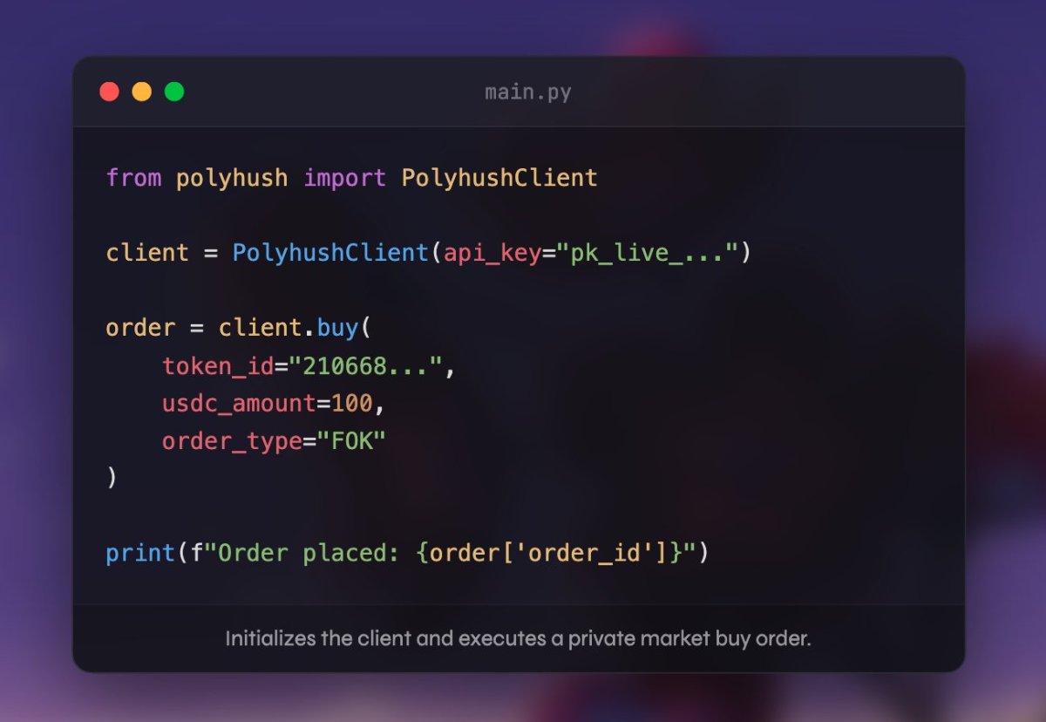Click the yellow minimize window dot
Image resolution: width=1046 pixels, height=722 pixels.
click(141, 92)
